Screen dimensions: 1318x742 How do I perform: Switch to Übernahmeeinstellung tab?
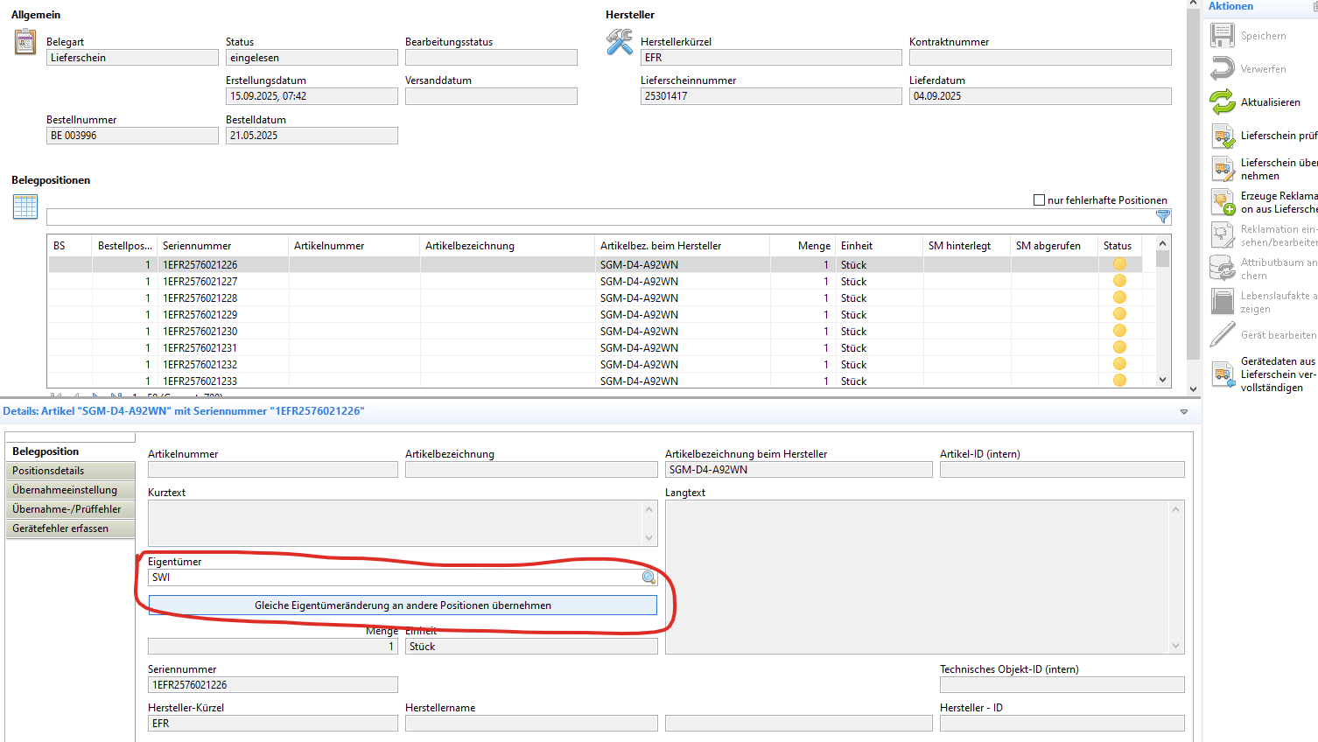click(70, 490)
